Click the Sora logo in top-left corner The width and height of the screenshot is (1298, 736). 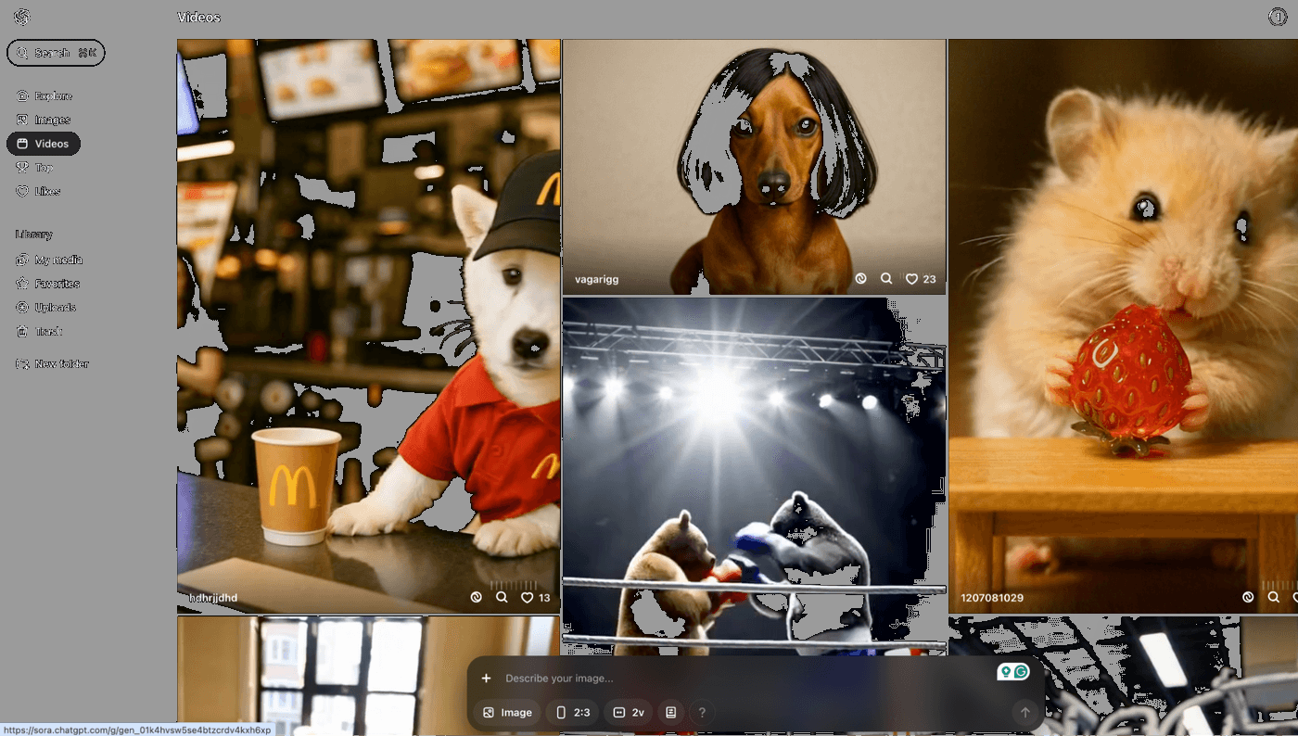click(x=22, y=18)
